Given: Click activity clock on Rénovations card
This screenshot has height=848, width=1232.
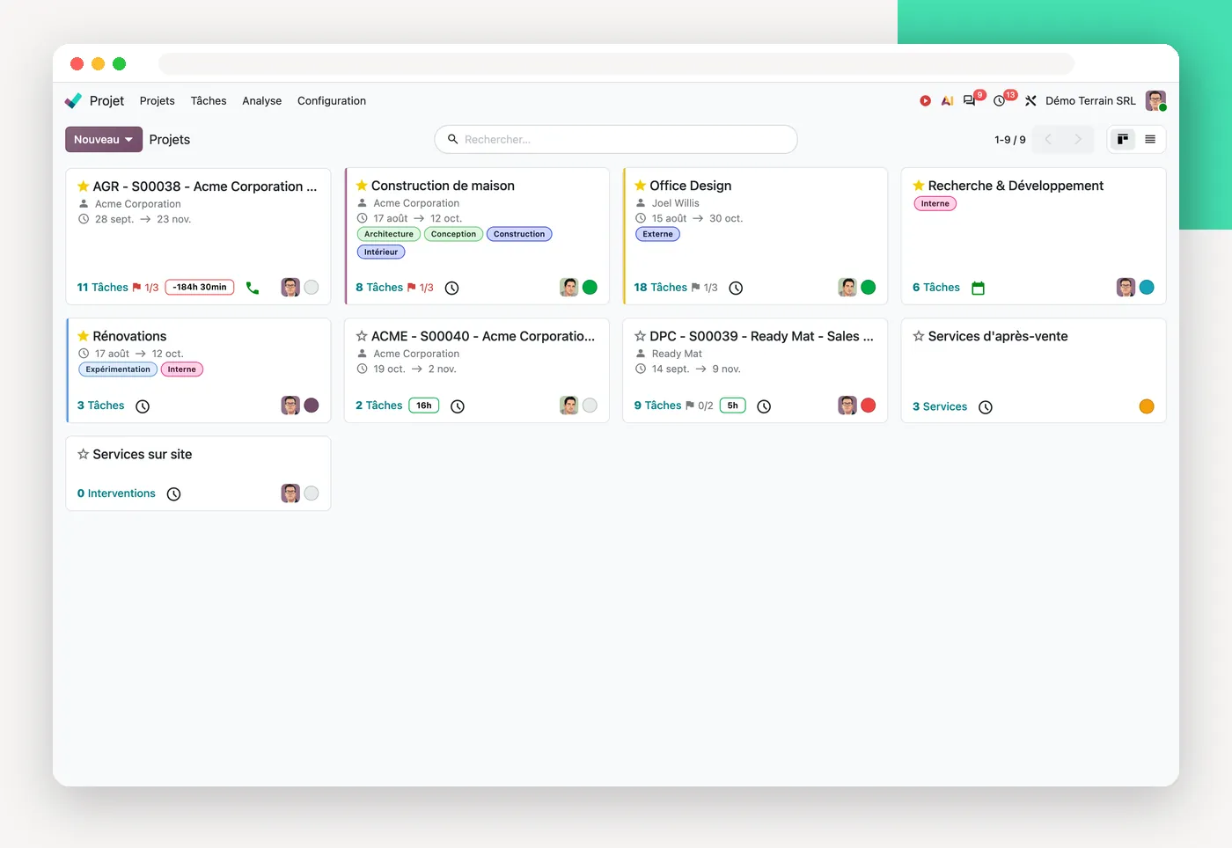Looking at the screenshot, I should click(x=143, y=406).
